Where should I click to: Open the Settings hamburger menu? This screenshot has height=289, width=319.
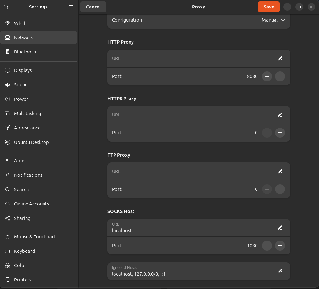click(x=71, y=7)
